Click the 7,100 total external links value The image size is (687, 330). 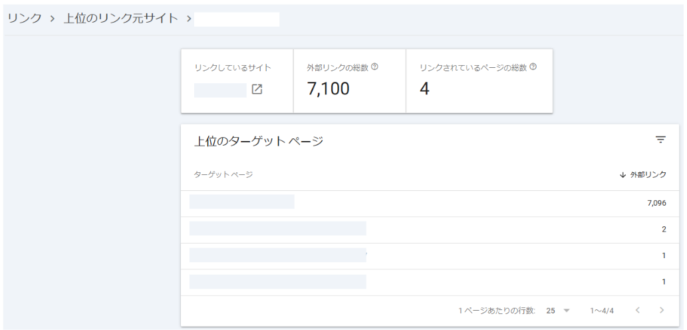329,89
